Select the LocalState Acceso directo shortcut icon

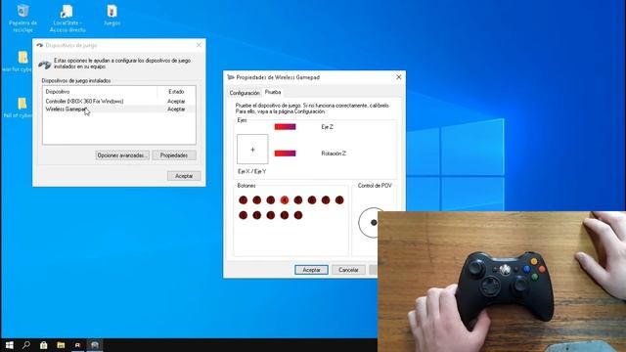click(67, 18)
